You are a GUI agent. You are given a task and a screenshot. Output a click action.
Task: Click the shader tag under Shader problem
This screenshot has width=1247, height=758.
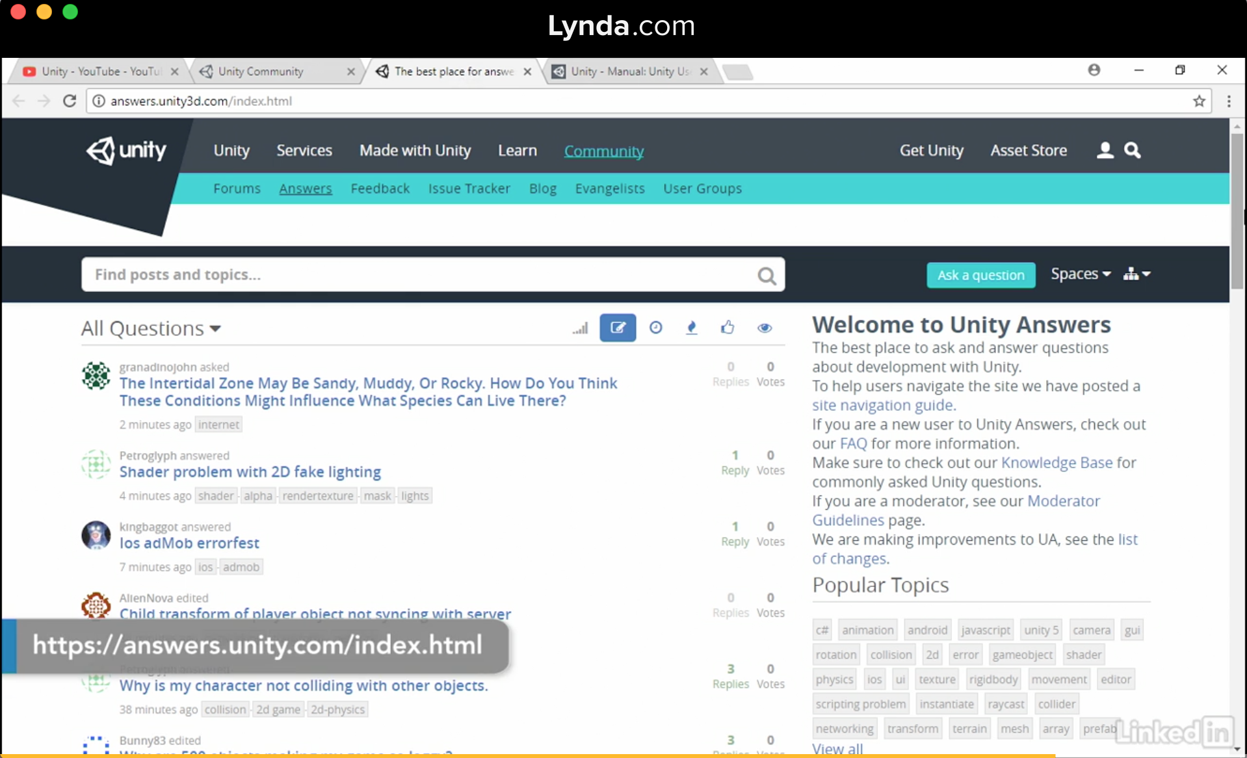pyautogui.click(x=216, y=496)
